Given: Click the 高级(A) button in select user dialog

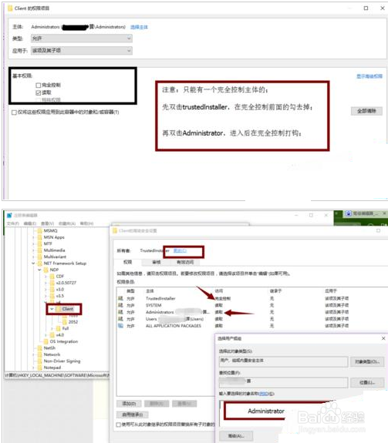Looking at the screenshot, I should [x=236, y=436].
